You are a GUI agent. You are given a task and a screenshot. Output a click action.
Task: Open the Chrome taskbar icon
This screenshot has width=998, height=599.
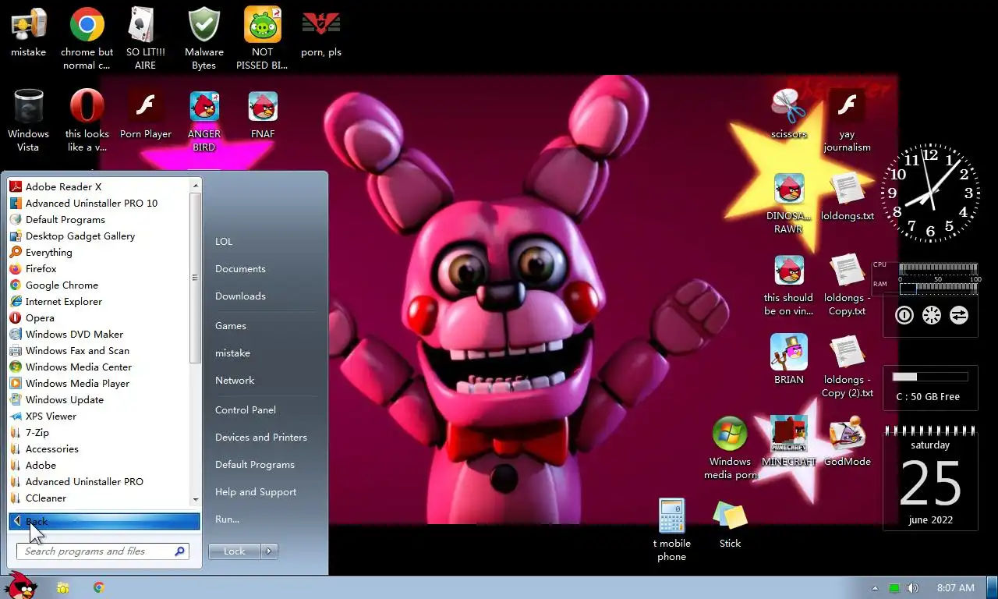[99, 588]
